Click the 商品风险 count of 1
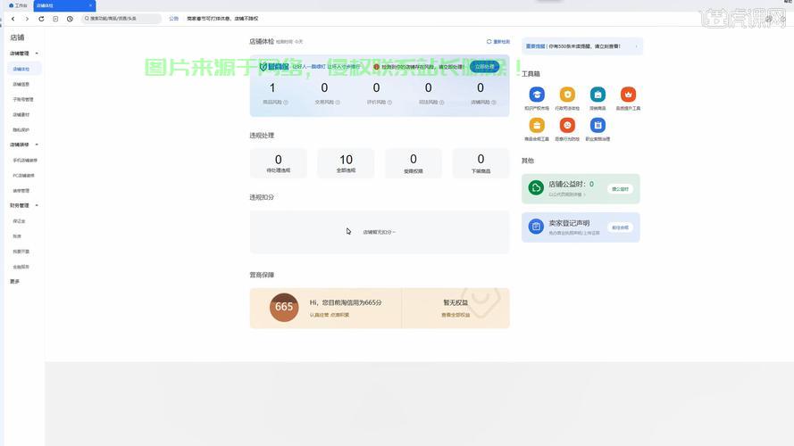This screenshot has width=794, height=446. (x=272, y=88)
